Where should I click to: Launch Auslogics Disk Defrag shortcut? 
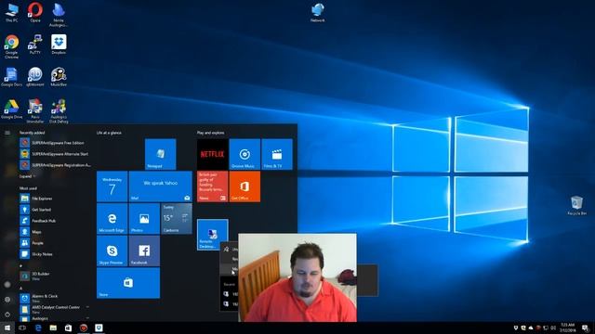pos(59,110)
